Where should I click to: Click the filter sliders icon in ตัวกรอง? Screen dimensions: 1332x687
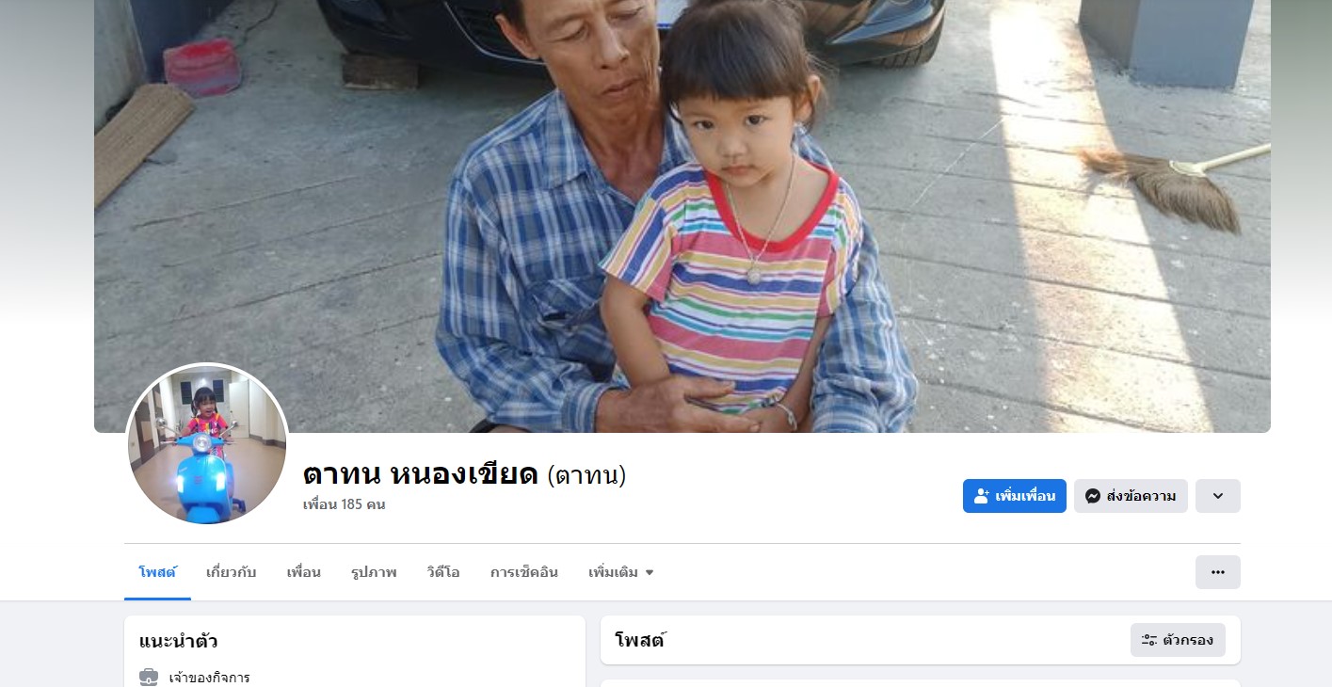1149,640
